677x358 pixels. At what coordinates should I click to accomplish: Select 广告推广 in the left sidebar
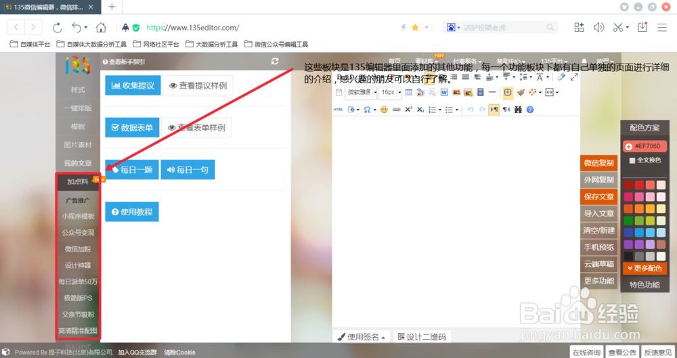click(78, 200)
